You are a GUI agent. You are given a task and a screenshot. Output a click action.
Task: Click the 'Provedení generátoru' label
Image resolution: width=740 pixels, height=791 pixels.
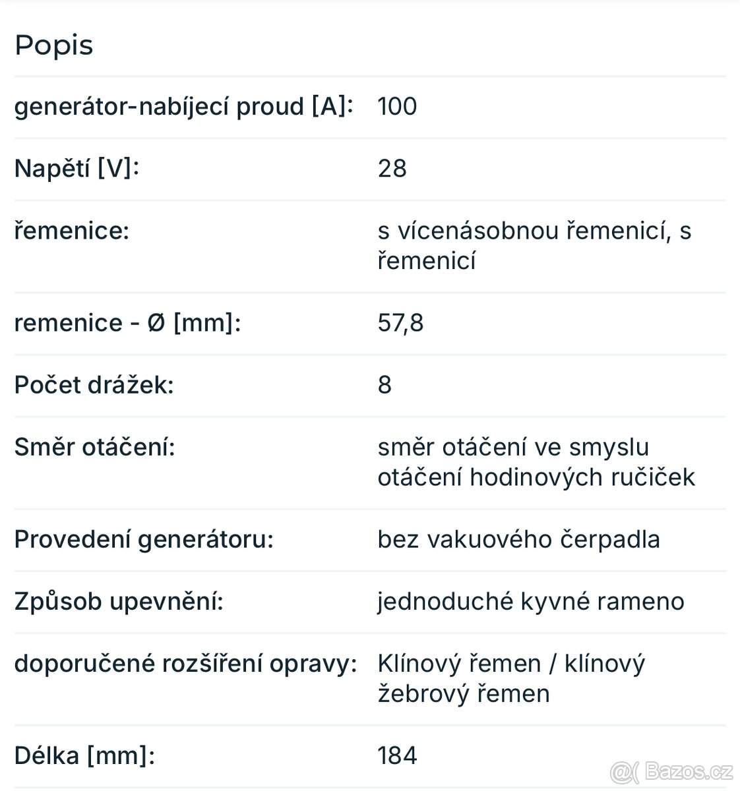(x=144, y=539)
